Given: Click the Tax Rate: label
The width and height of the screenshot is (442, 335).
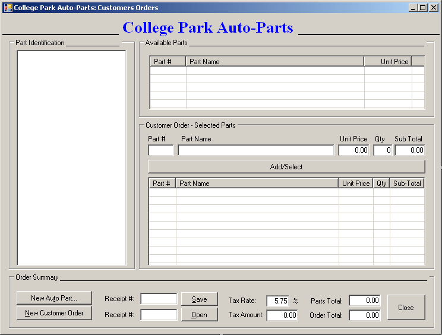Looking at the screenshot, I should click(x=242, y=301).
